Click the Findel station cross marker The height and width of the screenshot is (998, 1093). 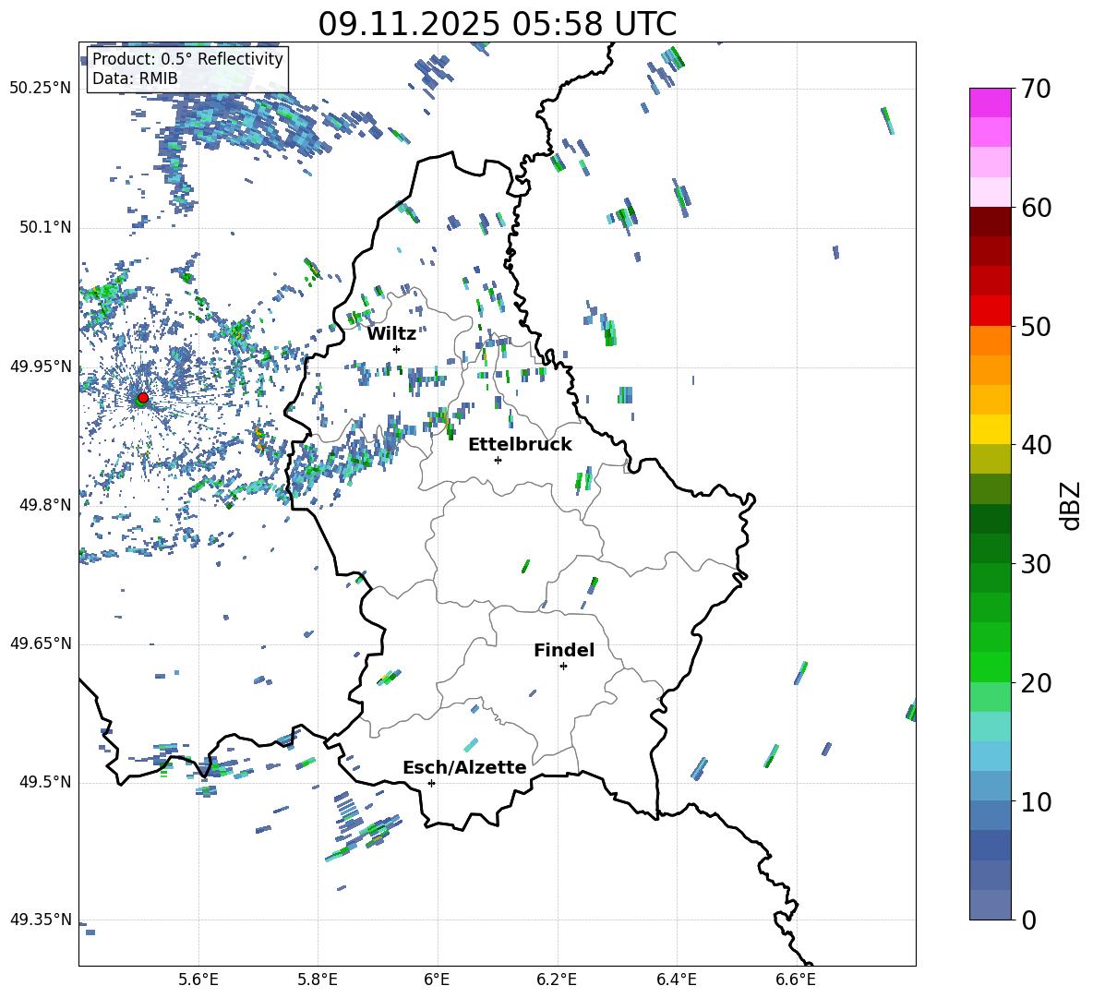click(563, 666)
